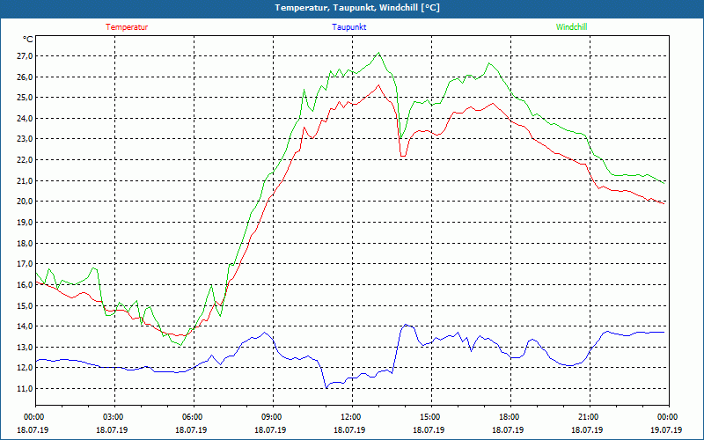
Task: Click the 15,0 y-axis value
Action: tap(26, 305)
